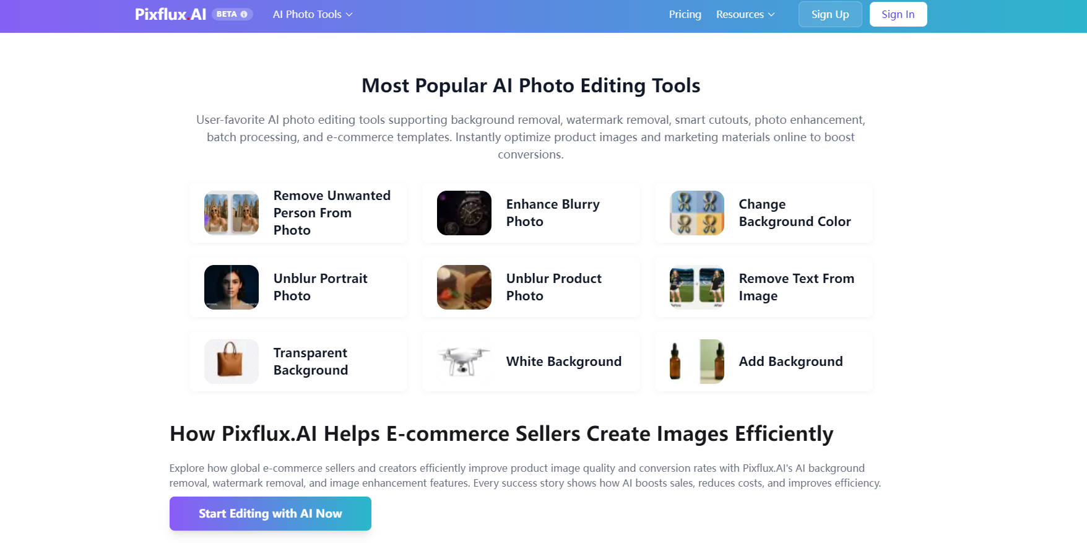Click the How Pixflux.AI Helps E-commerce Sellers heading
The height and width of the screenshot is (543, 1087).
pos(501,434)
